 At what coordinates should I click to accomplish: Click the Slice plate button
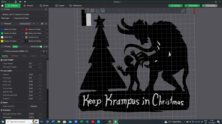pyautogui.click(x=193, y=6)
